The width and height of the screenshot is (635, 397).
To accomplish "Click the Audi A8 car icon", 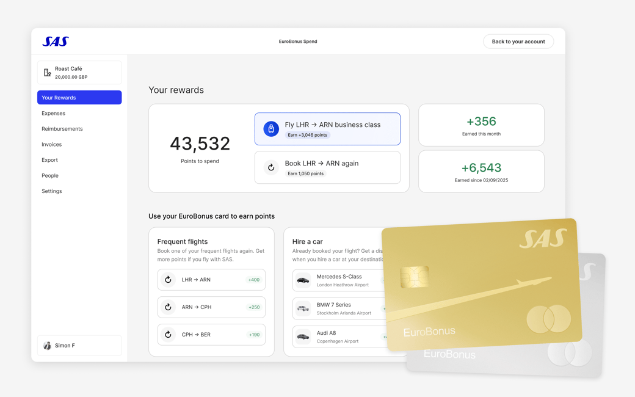I will [x=303, y=337].
